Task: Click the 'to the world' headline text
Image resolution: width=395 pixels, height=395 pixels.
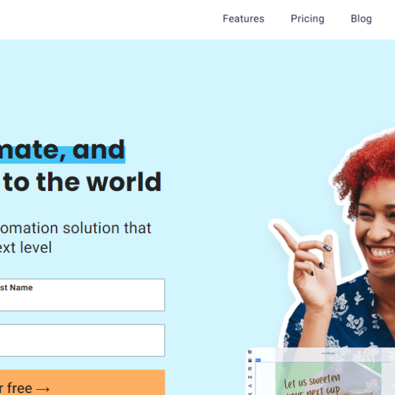Action: pos(82,182)
